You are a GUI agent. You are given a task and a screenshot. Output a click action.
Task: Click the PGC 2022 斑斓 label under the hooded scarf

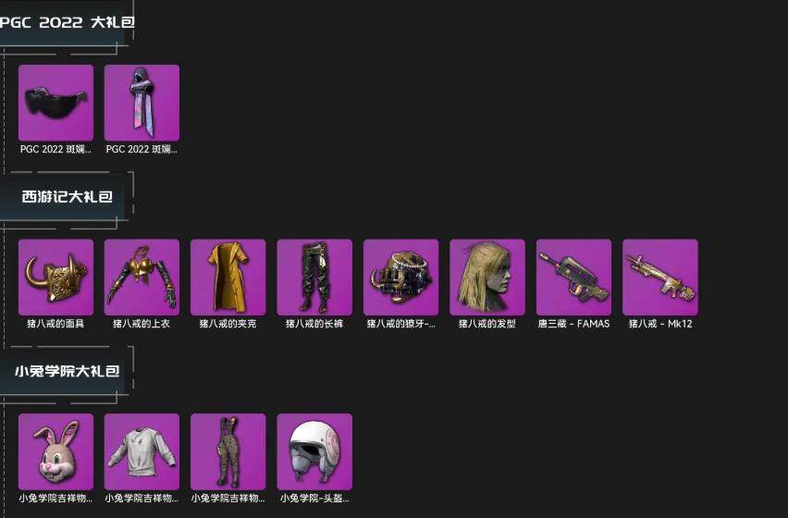point(142,149)
